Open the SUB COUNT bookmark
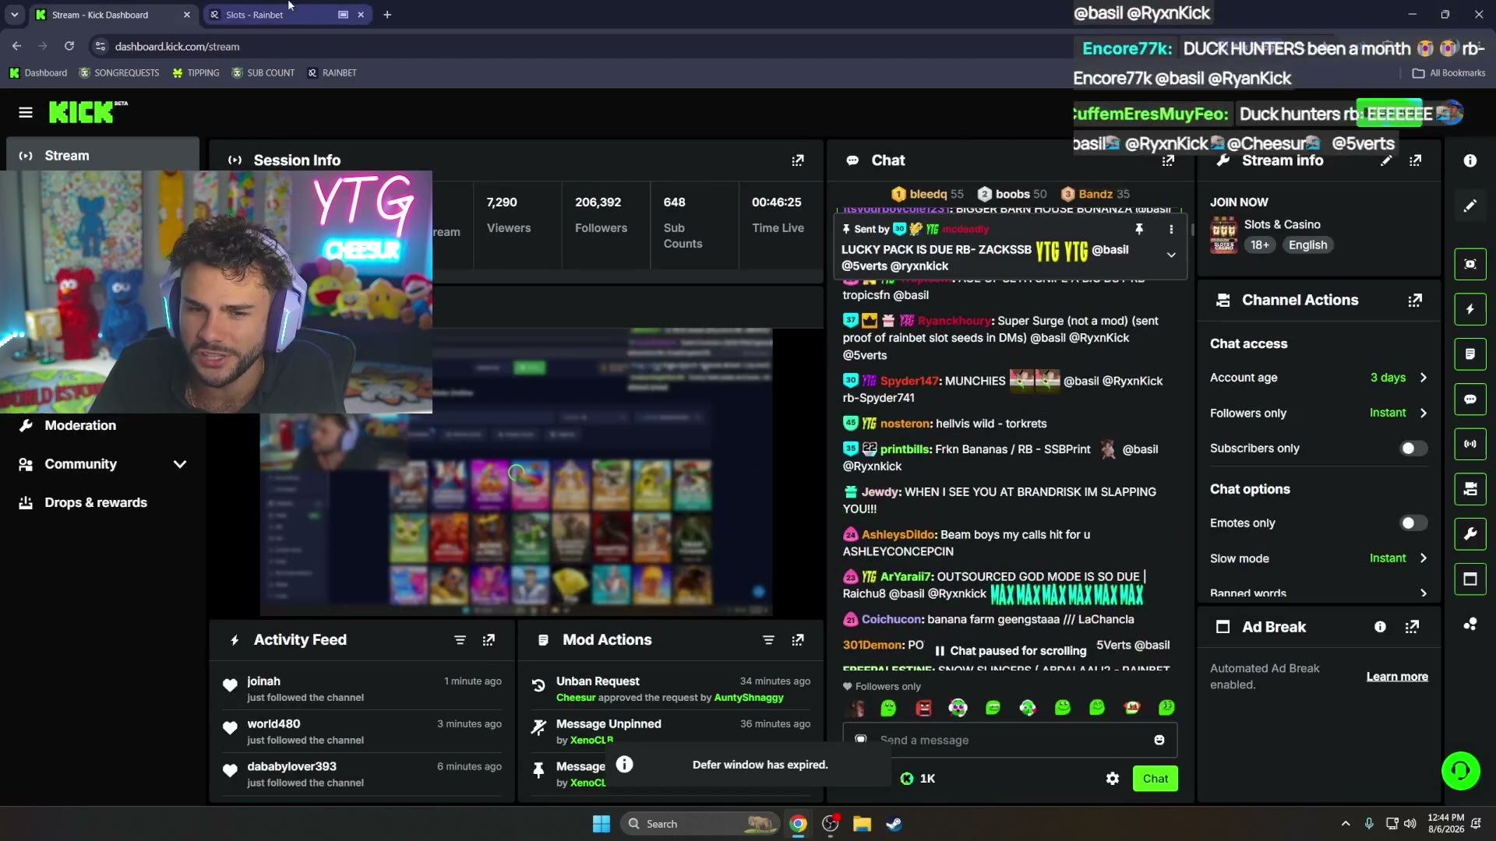Viewport: 1496px width, 841px height. click(263, 72)
